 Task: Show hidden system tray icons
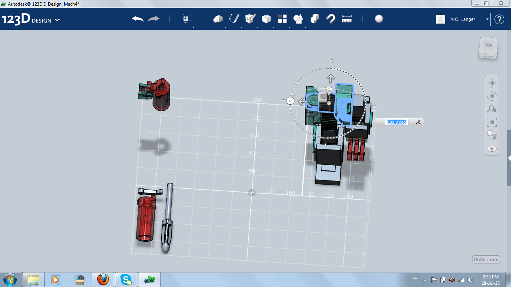pos(425,280)
